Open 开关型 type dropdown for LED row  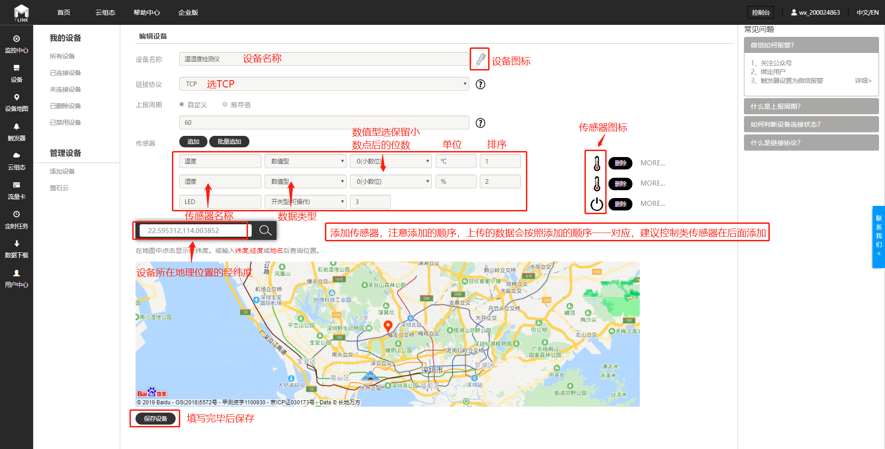click(x=306, y=202)
